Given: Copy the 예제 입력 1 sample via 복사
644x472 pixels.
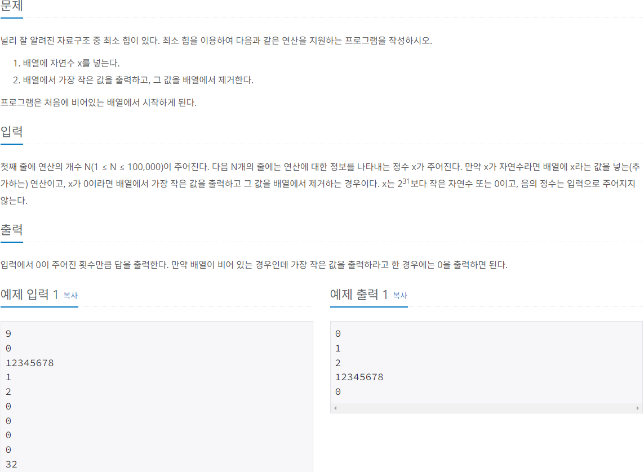Looking at the screenshot, I should (x=70, y=296).
